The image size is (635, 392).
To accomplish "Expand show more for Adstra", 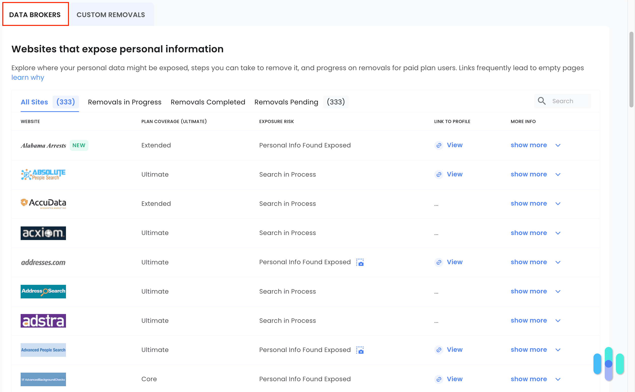I will coord(529,321).
